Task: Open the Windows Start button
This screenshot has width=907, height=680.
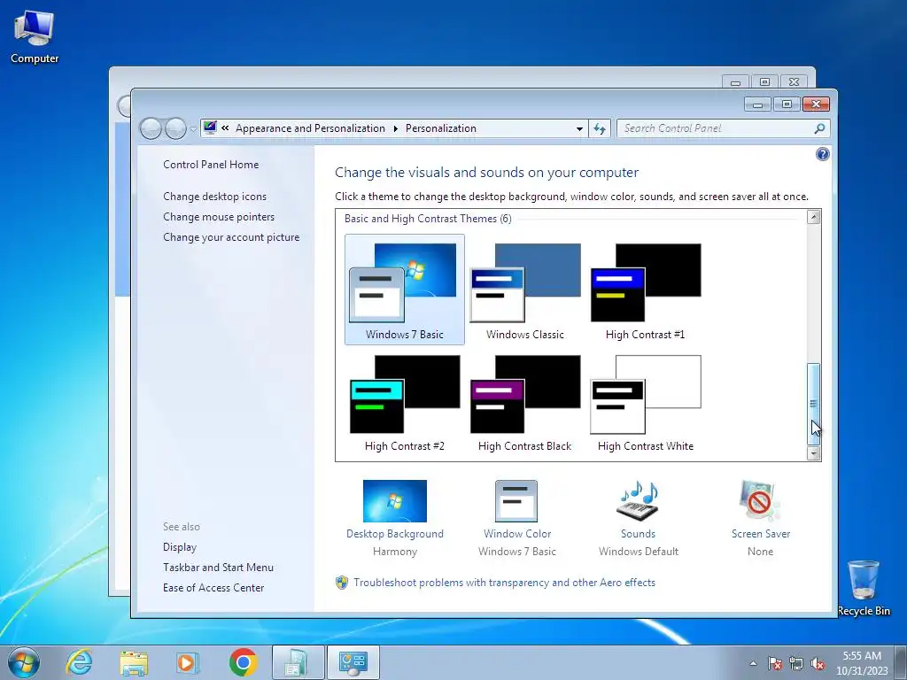Action: pos(24,662)
